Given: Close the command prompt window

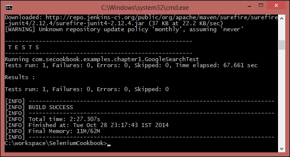Looking at the screenshot, I should coord(276,6).
